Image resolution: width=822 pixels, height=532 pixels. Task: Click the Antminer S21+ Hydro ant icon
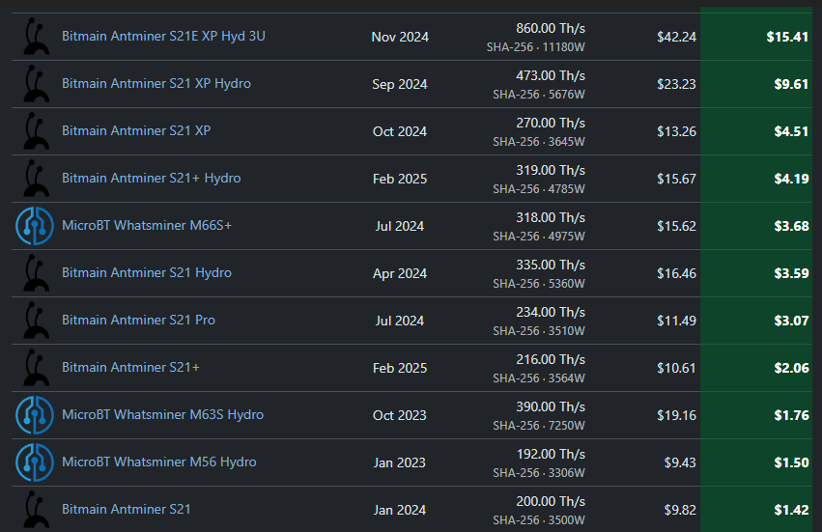(36, 179)
